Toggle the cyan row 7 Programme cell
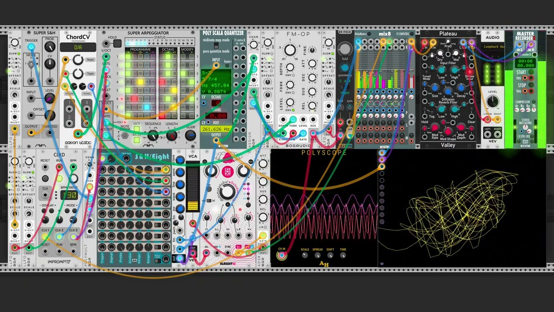The height and width of the screenshot is (312, 554). [x=146, y=107]
